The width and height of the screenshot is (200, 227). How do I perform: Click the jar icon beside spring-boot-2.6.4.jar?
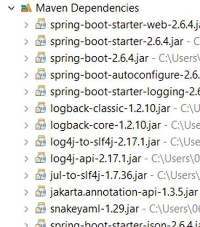click(x=40, y=58)
